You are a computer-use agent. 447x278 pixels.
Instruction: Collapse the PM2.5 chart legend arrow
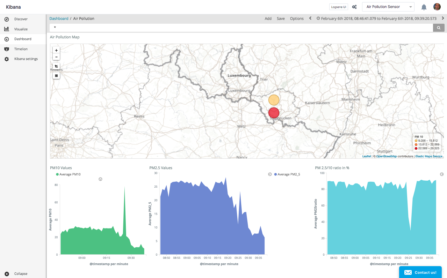pyautogui.click(x=270, y=174)
